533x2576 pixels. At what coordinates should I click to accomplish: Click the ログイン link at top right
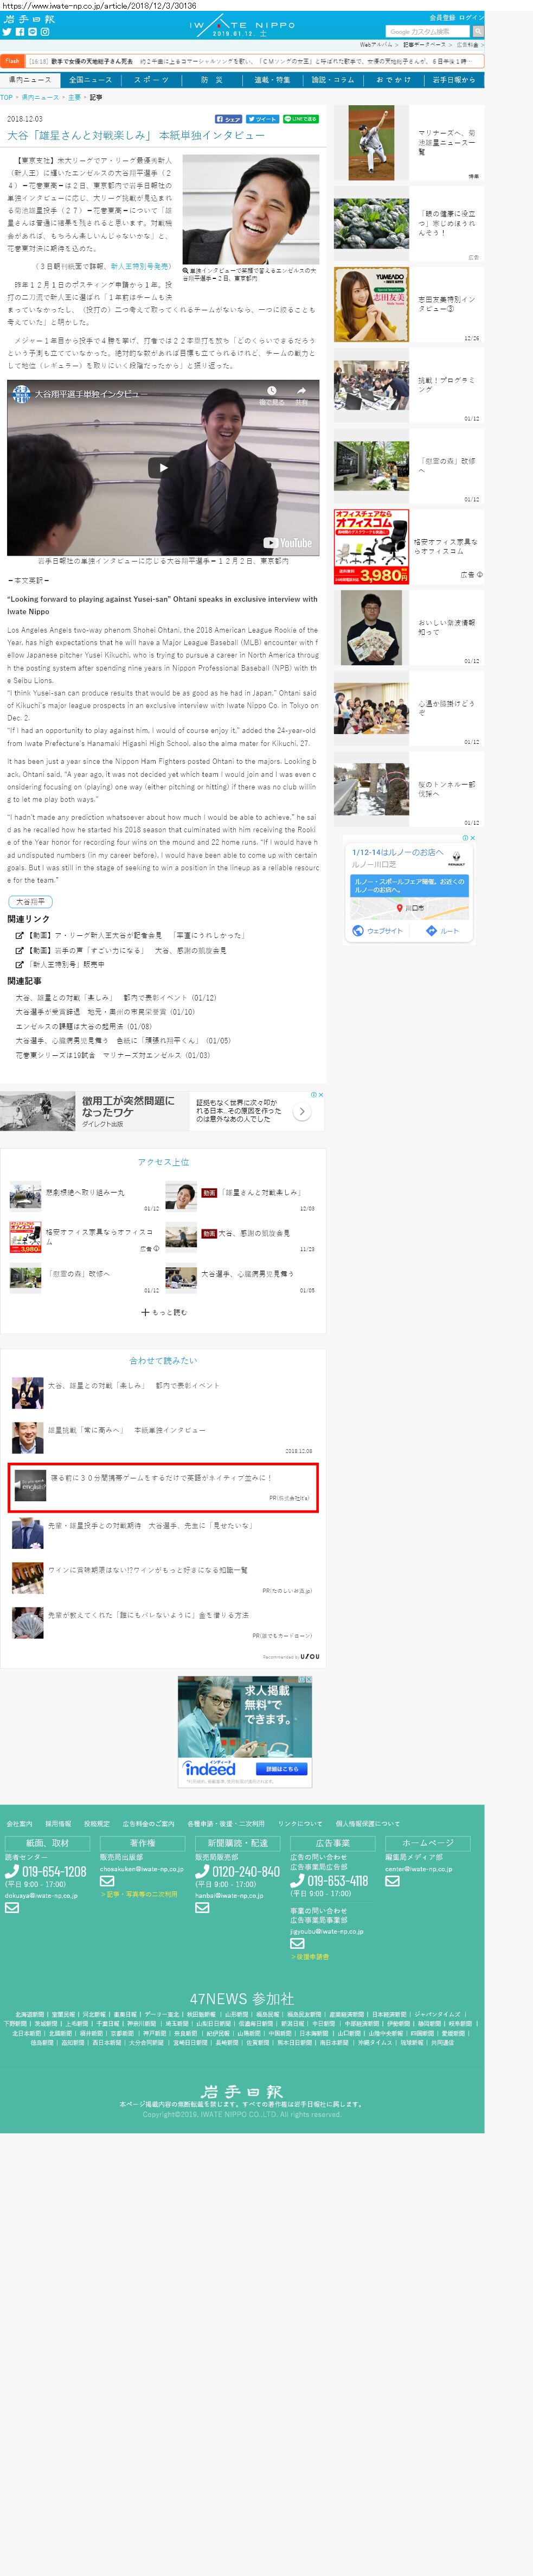471,18
